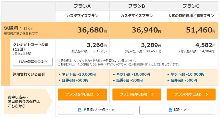Open 証券e割 -500円 link under プランC
This screenshot has width=220, height=118.
pyautogui.click(x=184, y=80)
